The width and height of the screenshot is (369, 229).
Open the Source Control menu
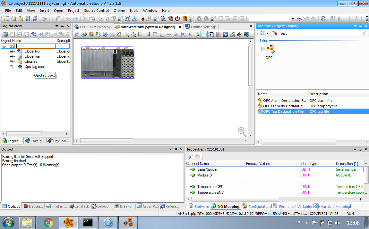tap(96, 11)
